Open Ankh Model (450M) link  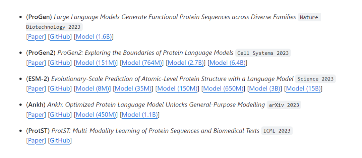tap(96, 115)
